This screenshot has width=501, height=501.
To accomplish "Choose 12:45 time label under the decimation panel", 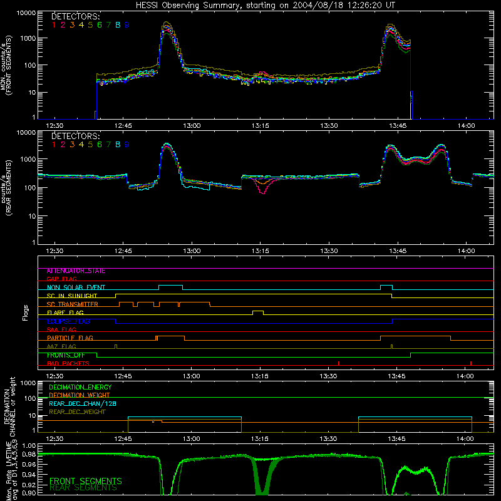I will 123,439.
